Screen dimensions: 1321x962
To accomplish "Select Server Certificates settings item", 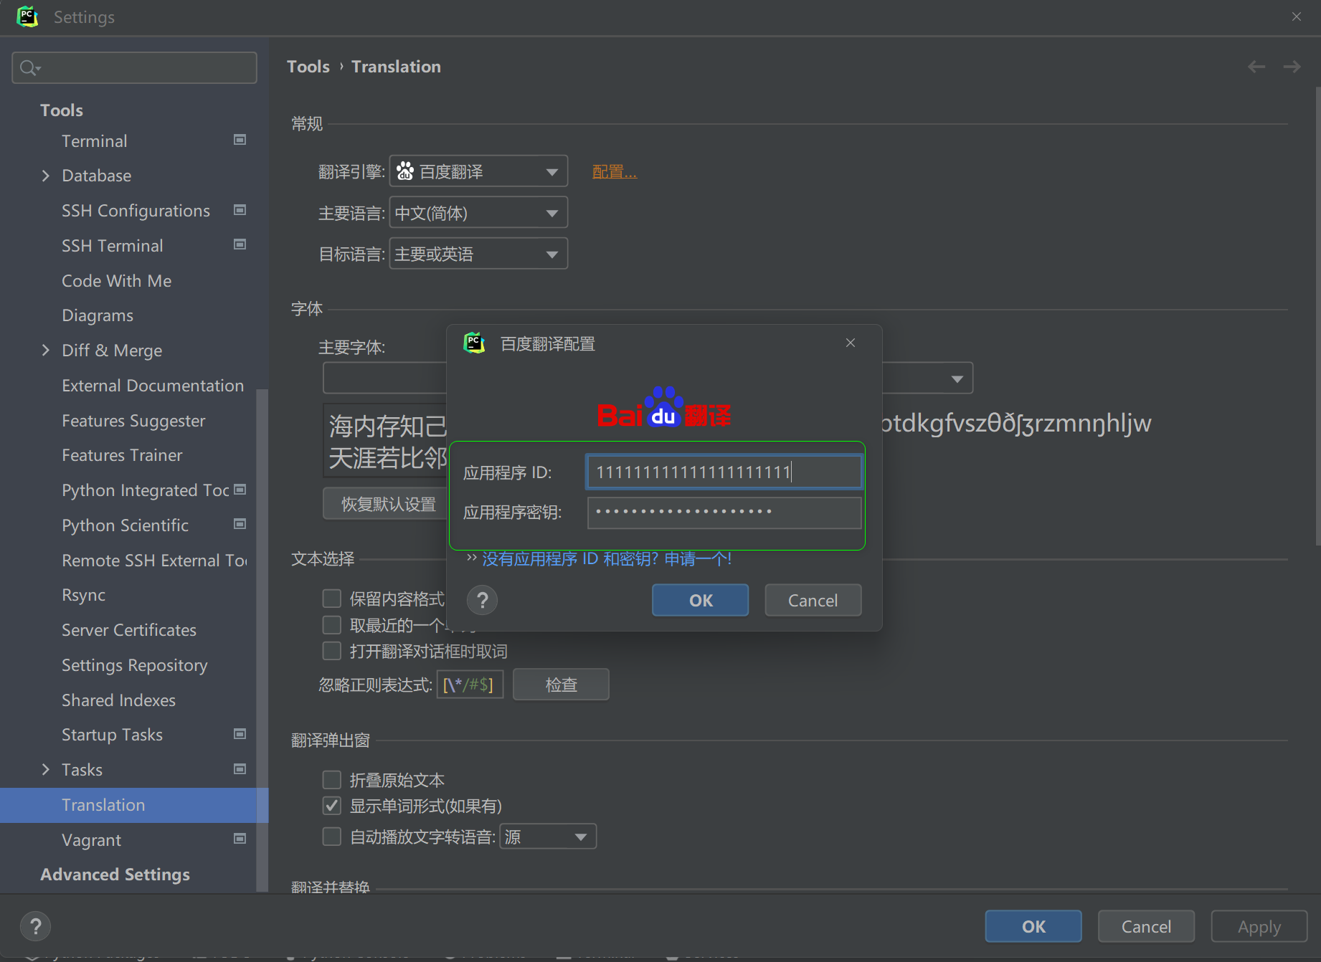I will tap(129, 630).
